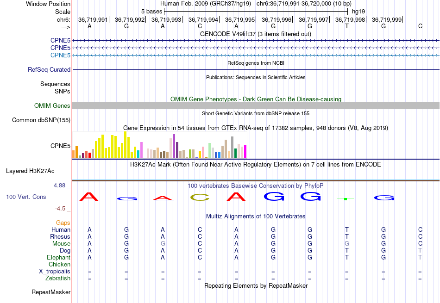Select the Elephant species label
This screenshot has height=303, width=440.
coord(59,257)
